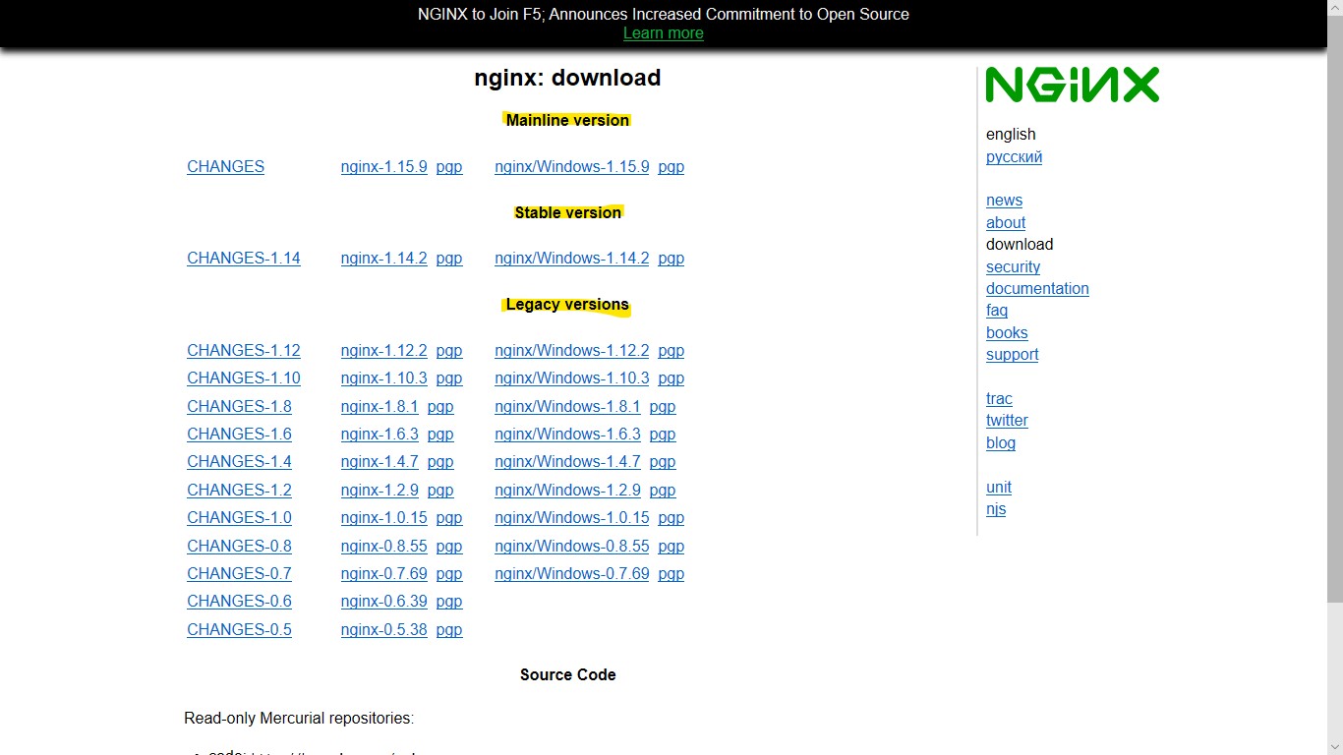Image resolution: width=1343 pixels, height=755 pixels.
Task: Download nginx-1.10.3
Action: pos(384,378)
